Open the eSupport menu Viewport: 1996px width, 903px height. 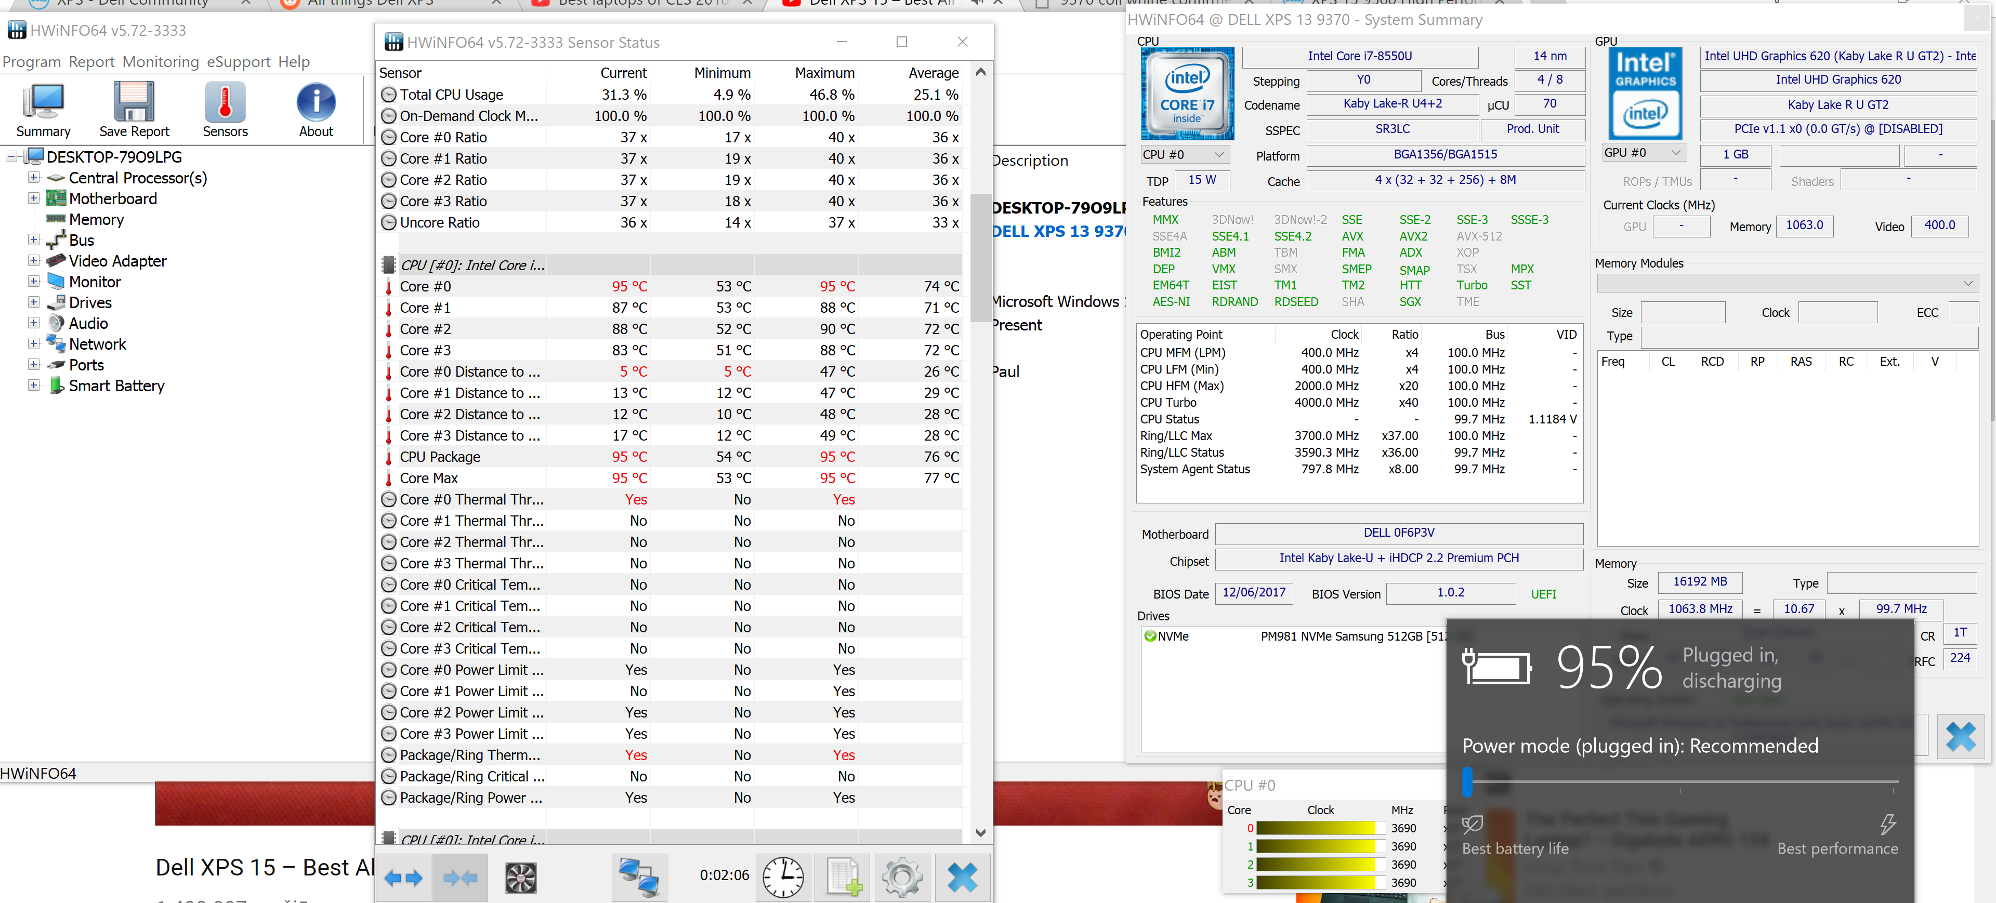click(239, 61)
